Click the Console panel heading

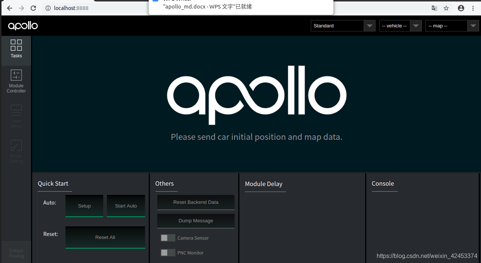(x=383, y=183)
